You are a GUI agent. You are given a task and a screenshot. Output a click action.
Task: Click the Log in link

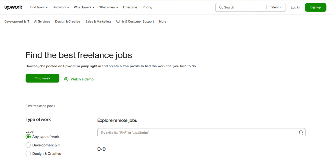[x=295, y=7]
